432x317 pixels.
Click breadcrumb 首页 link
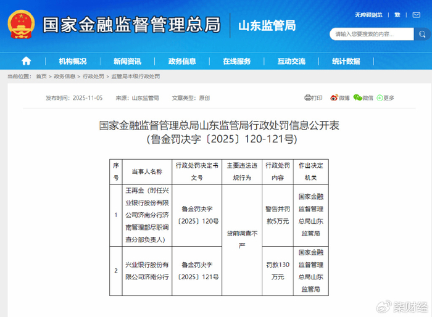pyautogui.click(x=41, y=76)
